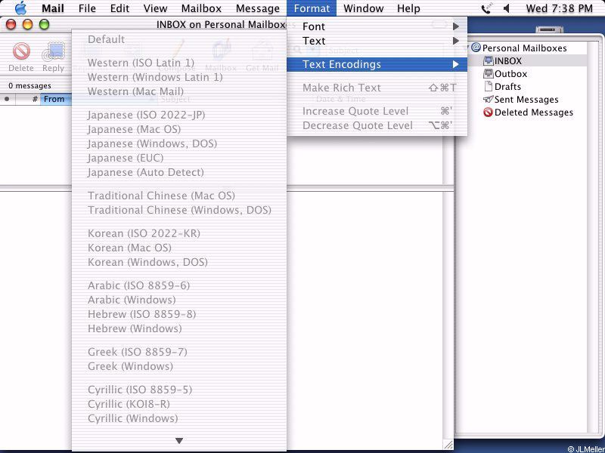Close the open Format menu
The width and height of the screenshot is (605, 453).
pos(312,8)
